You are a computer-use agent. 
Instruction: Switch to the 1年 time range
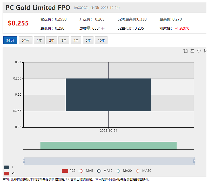39,40
